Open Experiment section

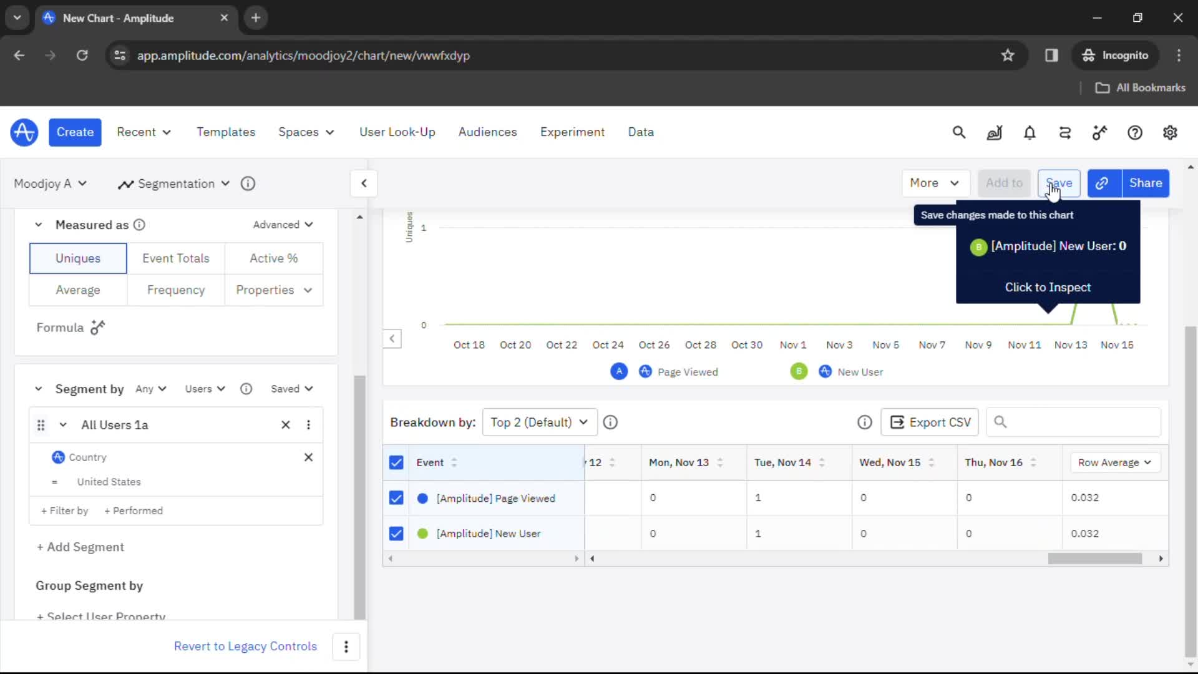(572, 132)
